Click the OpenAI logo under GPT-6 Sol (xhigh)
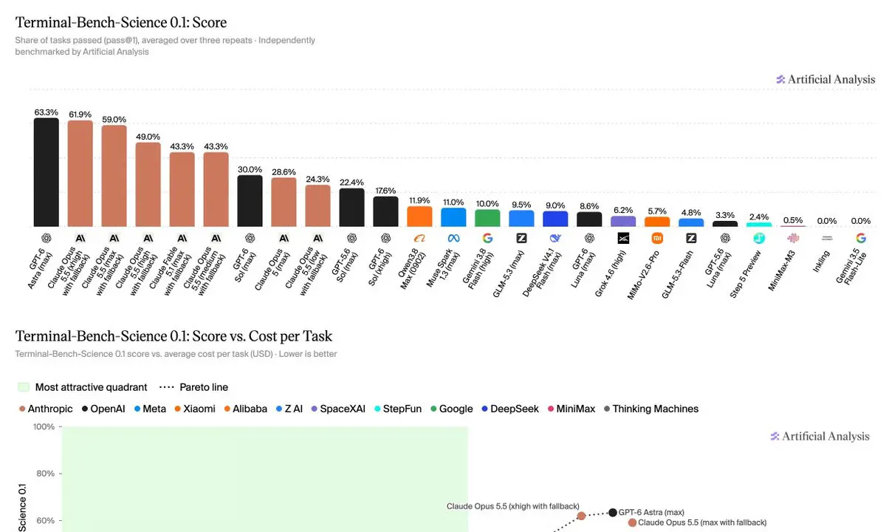Screen dimensions: 886x532 tap(385, 238)
